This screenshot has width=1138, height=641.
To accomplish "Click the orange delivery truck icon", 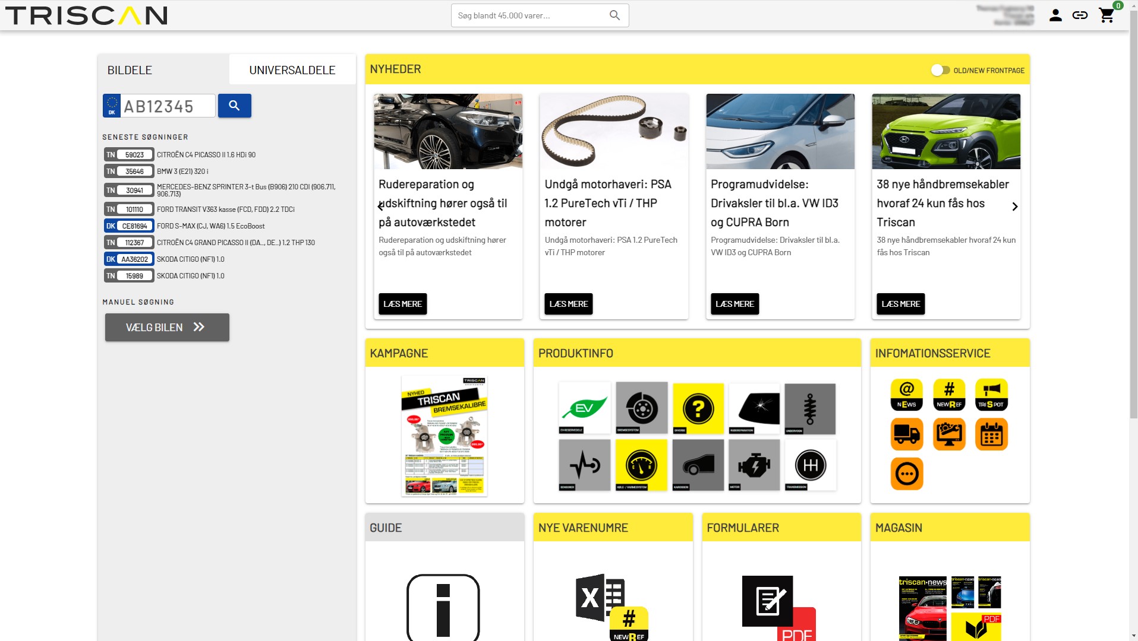I will (x=907, y=434).
